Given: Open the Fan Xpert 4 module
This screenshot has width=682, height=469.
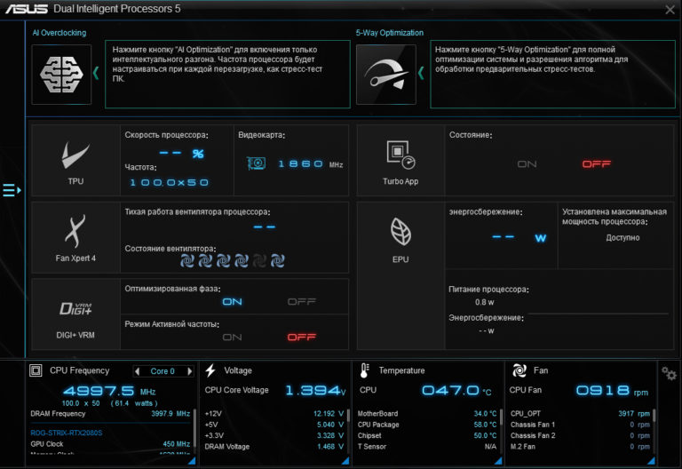Looking at the screenshot, I should coord(75,237).
